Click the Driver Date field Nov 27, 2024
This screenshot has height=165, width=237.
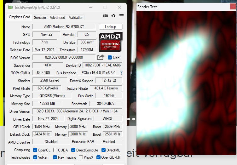pyautogui.click(x=48, y=118)
